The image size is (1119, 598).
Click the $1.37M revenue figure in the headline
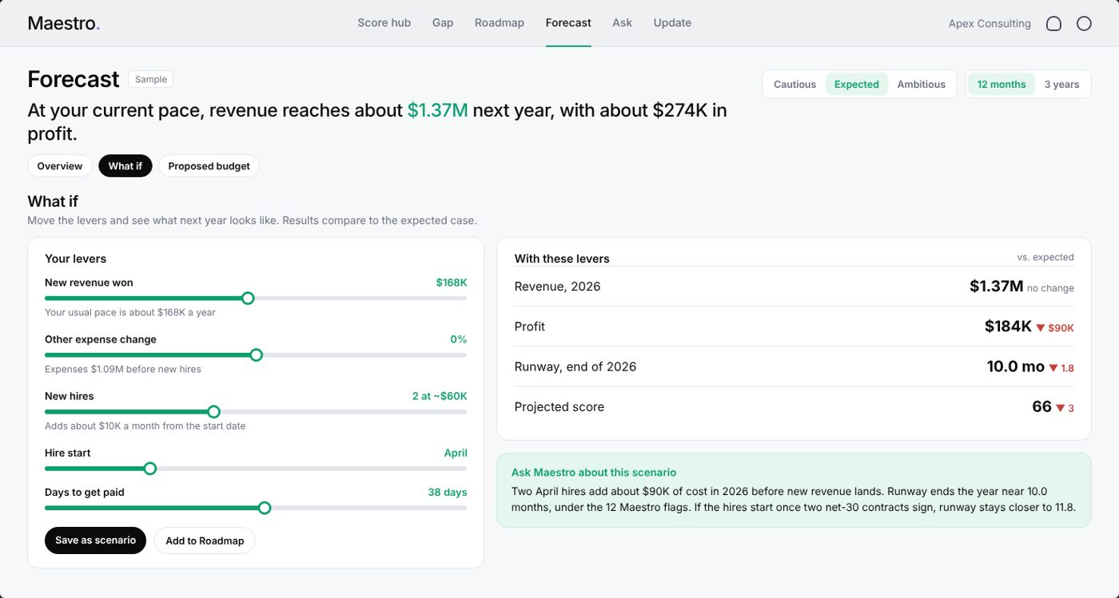pyautogui.click(x=437, y=110)
